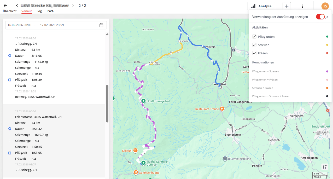Screen dimensions: 333x179
Task: Click yellow Streuen color dot
Action: pyautogui.click(x=327, y=45)
